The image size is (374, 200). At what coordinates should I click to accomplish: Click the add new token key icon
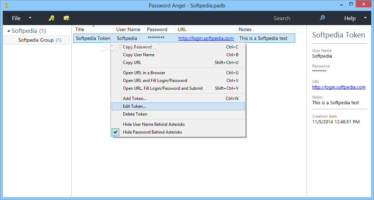(x=52, y=18)
